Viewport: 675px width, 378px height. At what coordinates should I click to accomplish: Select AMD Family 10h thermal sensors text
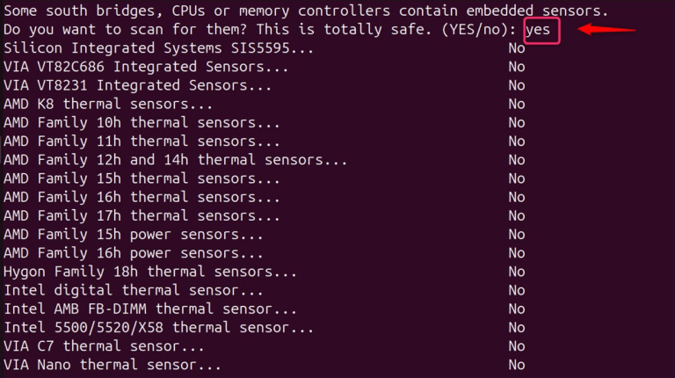point(142,122)
